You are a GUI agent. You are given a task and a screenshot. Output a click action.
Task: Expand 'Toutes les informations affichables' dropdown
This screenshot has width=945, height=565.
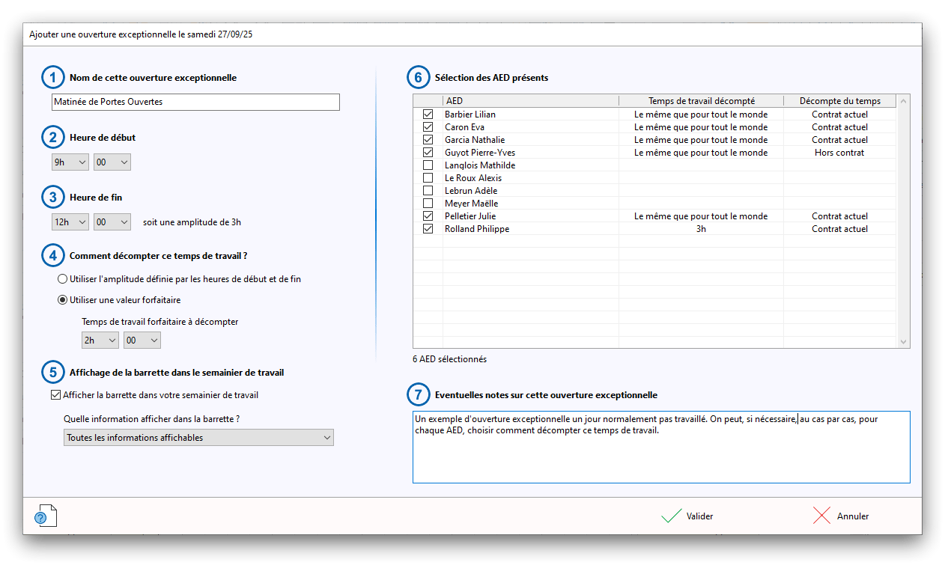(198, 438)
